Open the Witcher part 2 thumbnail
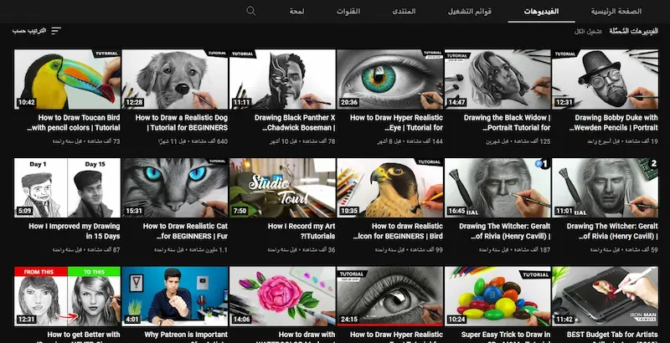Viewport: 670px width, 343px height. 605,188
